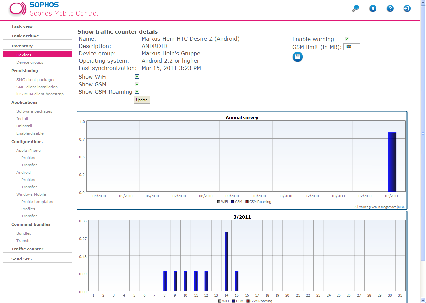Save GSM limit with disk icon
The image size is (426, 303).
point(297,57)
